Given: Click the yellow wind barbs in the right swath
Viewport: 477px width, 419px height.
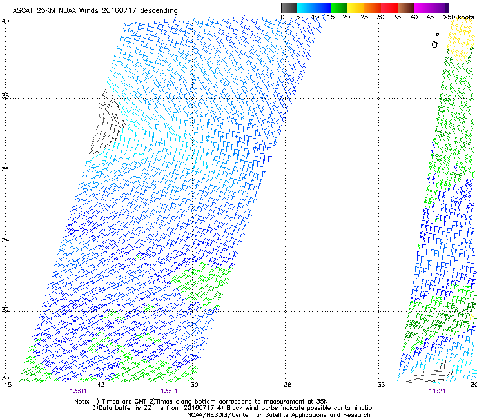Looking at the screenshot, I should tap(460, 39).
